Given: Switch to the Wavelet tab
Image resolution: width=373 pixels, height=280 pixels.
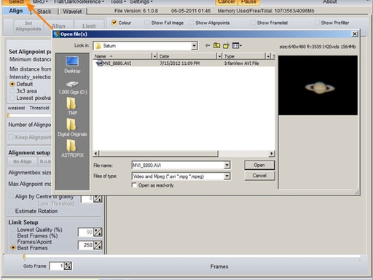Looking at the screenshot, I should tap(72, 12).
